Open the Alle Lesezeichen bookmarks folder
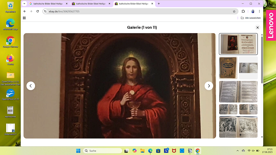The height and width of the screenshot is (155, 276). (x=251, y=18)
